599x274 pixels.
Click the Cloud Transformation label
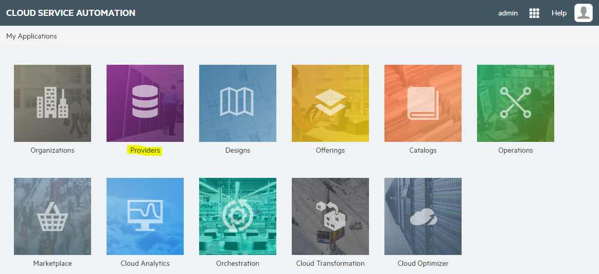(x=330, y=263)
